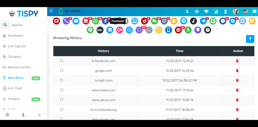
Task: Open the KakaoTalk icon
Action: tap(252, 21)
